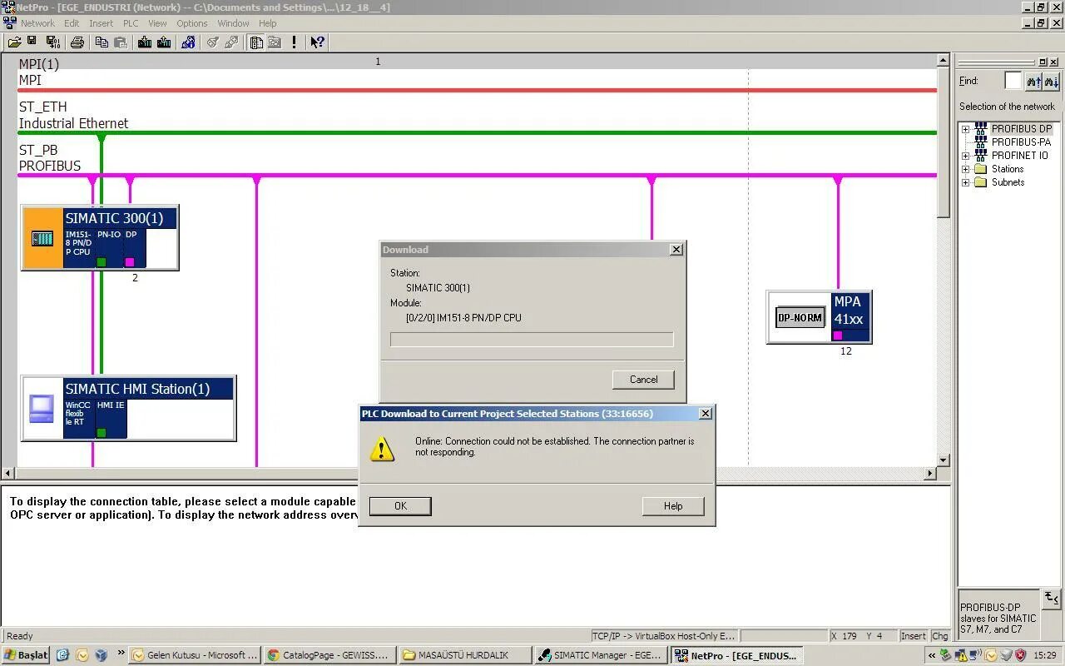This screenshot has width=1065, height=666.
Task: Expand the Stations folder node
Action: click(x=965, y=169)
